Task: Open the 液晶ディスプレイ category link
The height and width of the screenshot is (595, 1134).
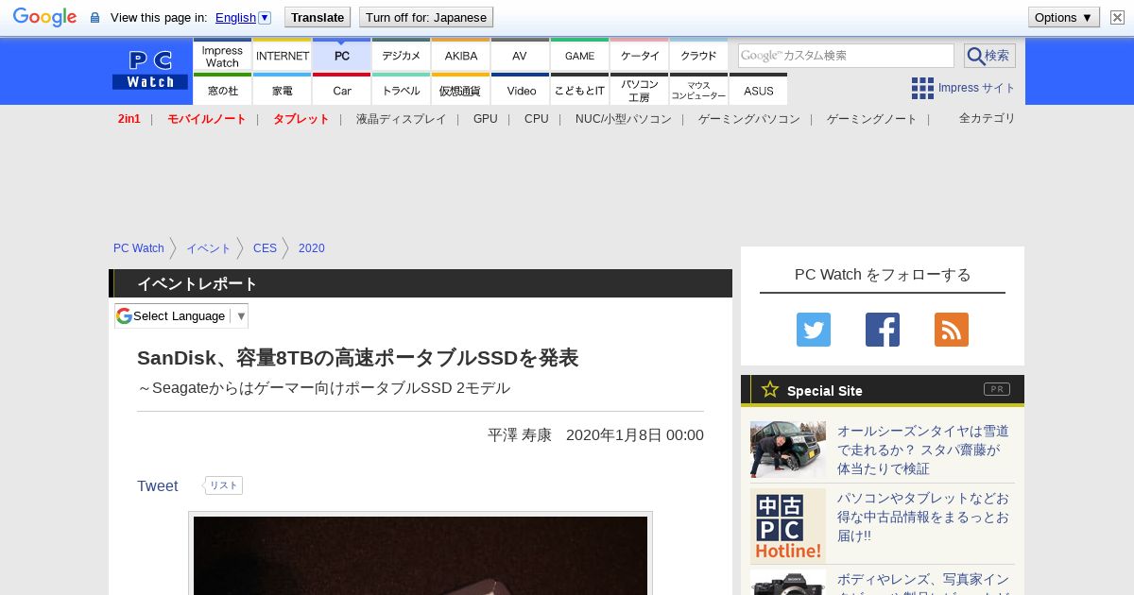Action: point(401,119)
